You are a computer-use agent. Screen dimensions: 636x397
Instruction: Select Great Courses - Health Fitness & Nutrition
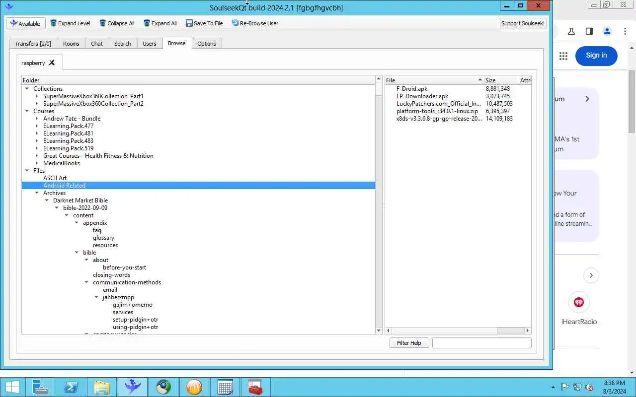(98, 156)
